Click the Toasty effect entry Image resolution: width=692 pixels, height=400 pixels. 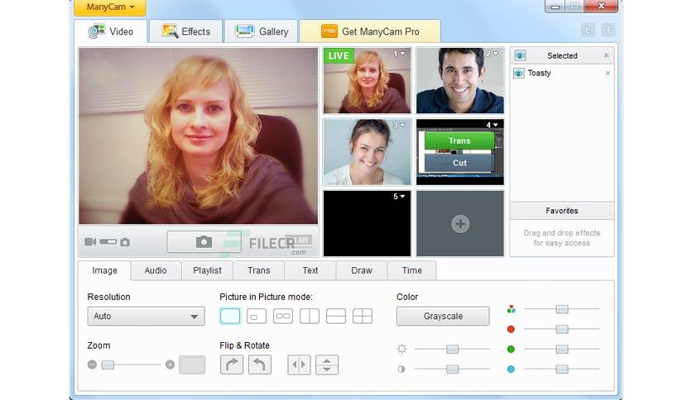click(562, 73)
